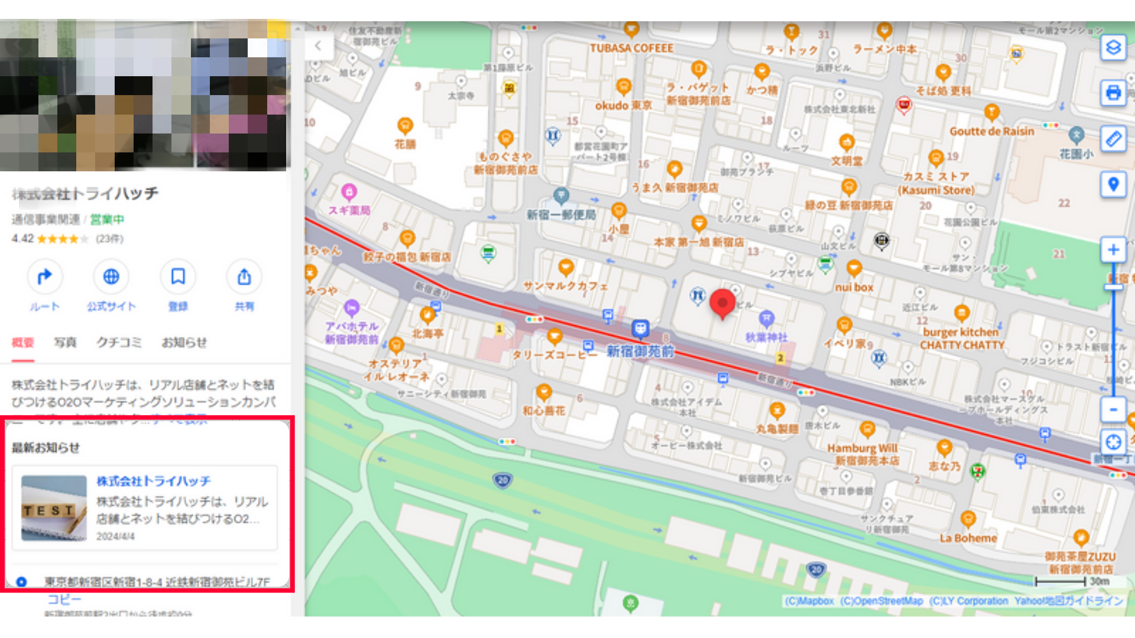Open the お知らせ tab
Screen dimensions: 1135x638
point(184,343)
